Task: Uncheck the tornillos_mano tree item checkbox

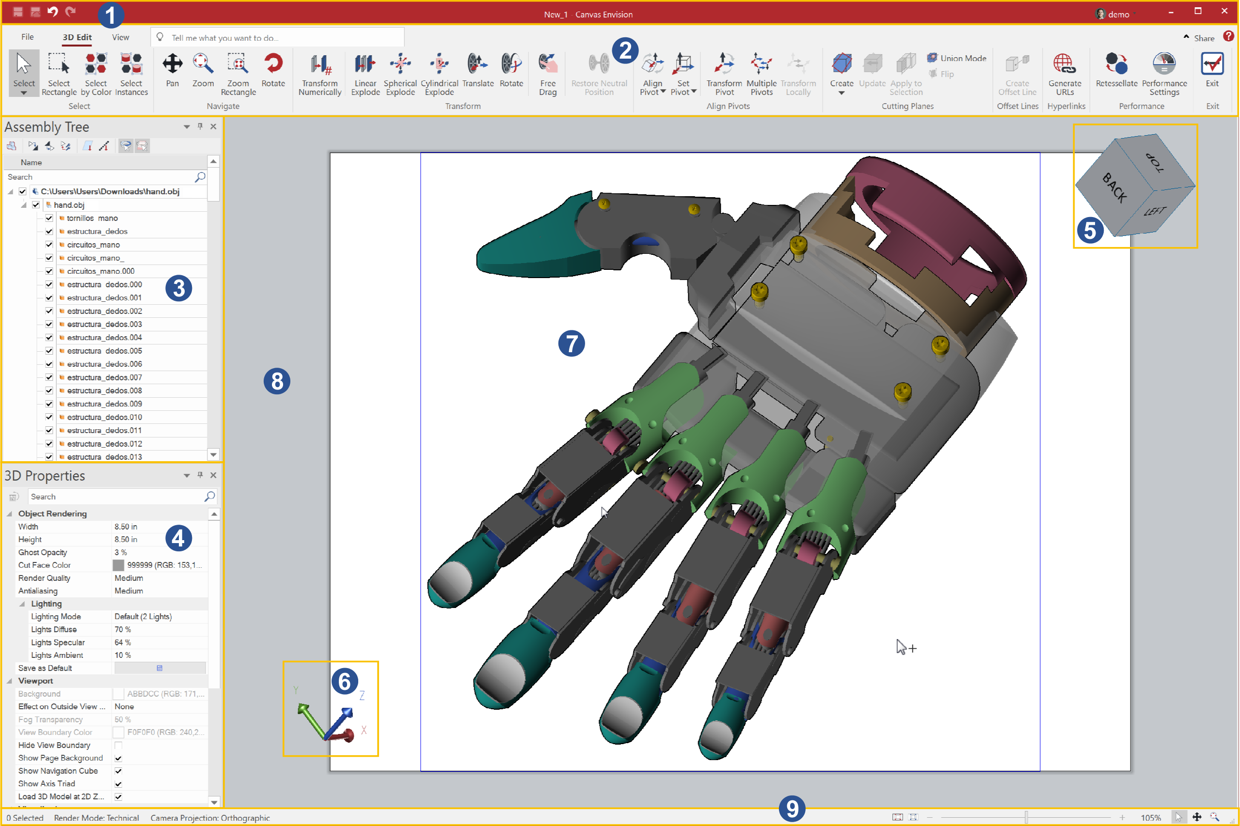Action: point(49,218)
